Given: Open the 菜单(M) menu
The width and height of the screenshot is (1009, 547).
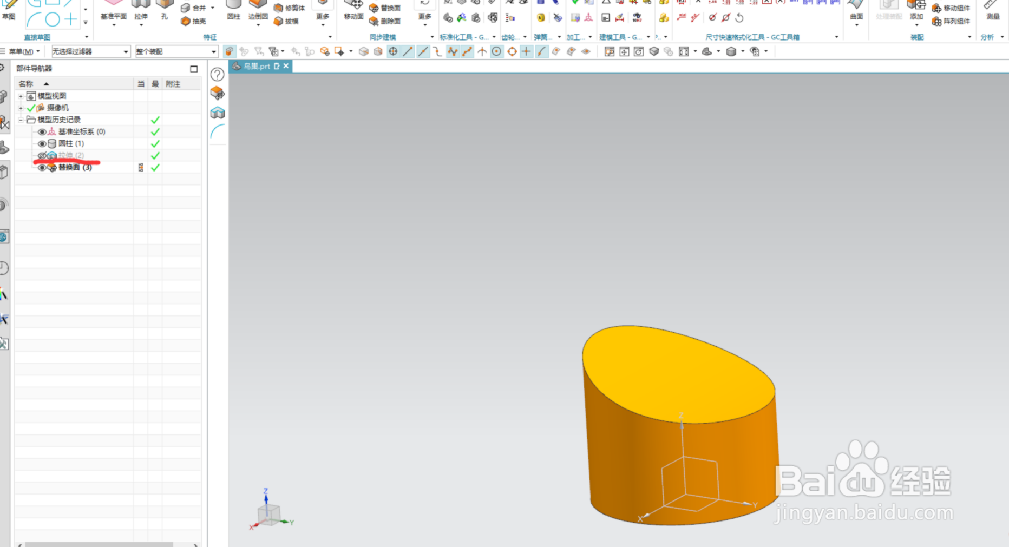Looking at the screenshot, I should point(22,51).
